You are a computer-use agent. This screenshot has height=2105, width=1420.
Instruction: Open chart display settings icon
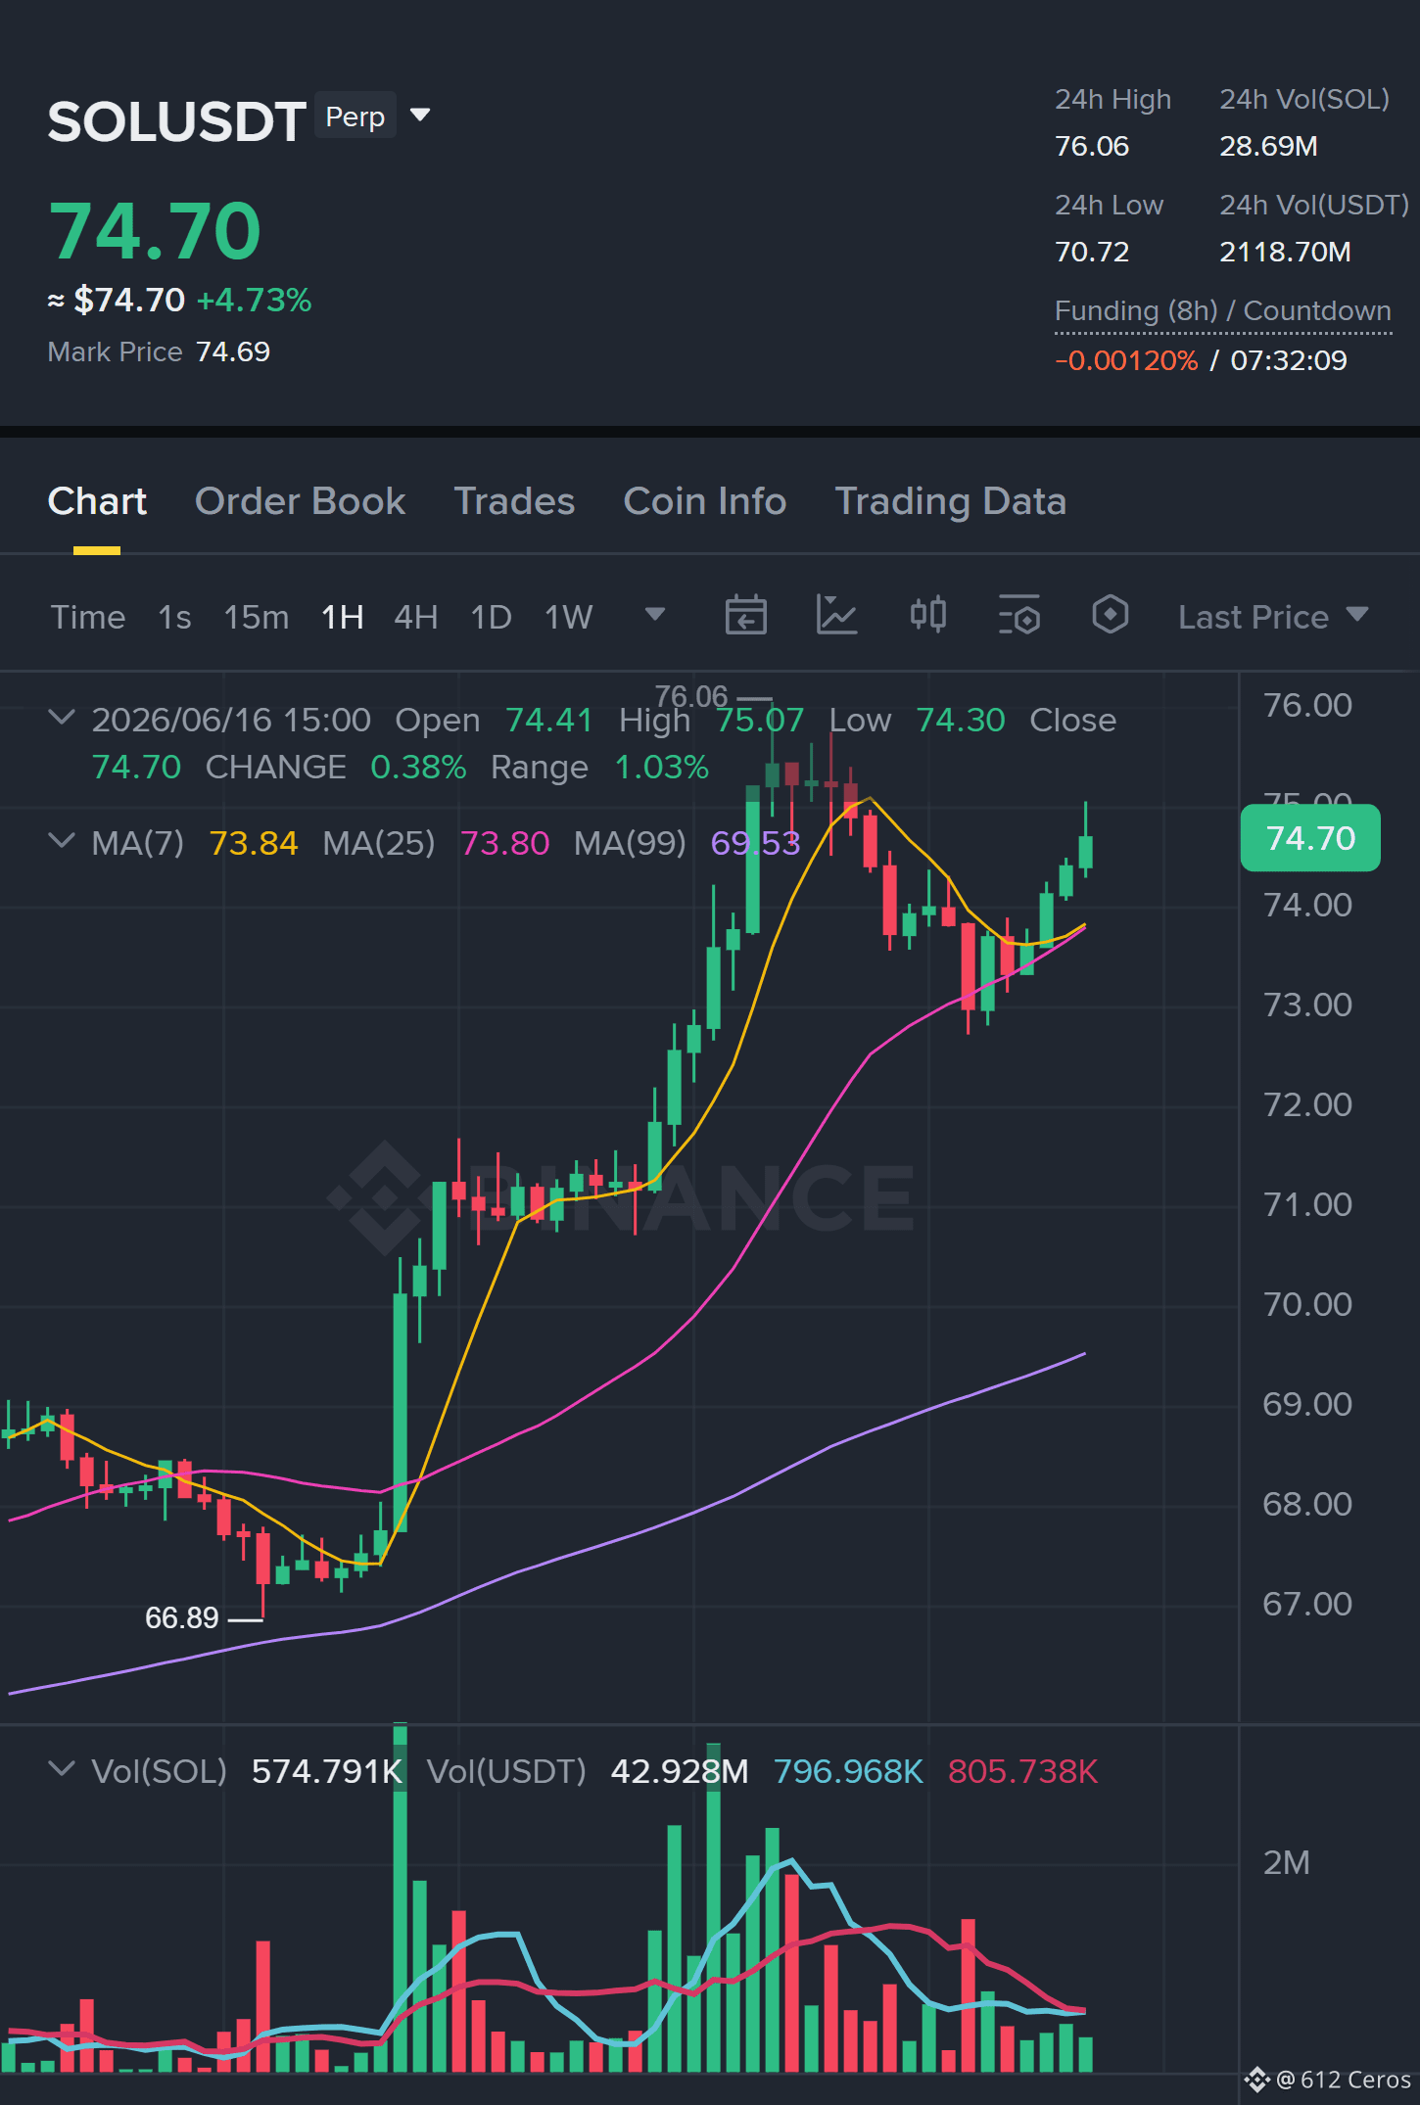click(x=1018, y=616)
